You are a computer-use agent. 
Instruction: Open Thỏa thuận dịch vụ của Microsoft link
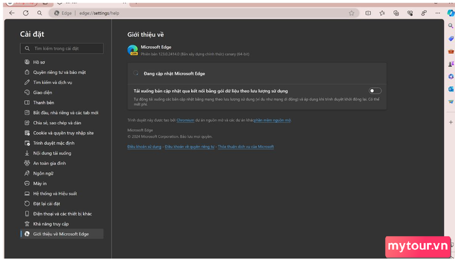(x=246, y=147)
